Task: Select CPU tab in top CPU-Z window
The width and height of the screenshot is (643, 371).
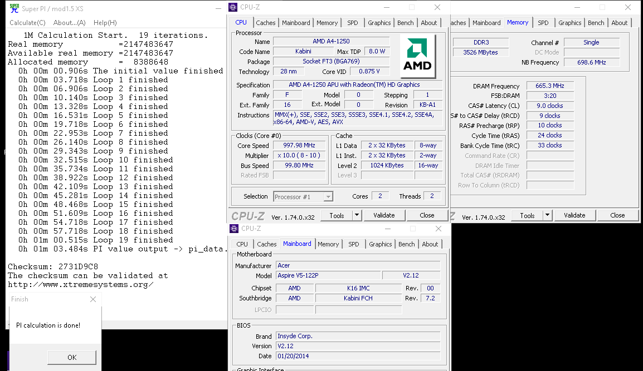Action: coord(241,22)
